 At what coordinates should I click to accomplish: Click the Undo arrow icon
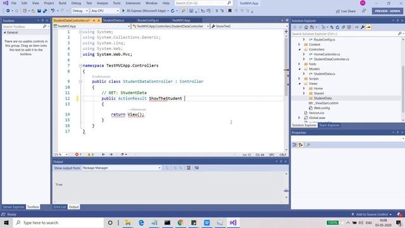click(53, 11)
